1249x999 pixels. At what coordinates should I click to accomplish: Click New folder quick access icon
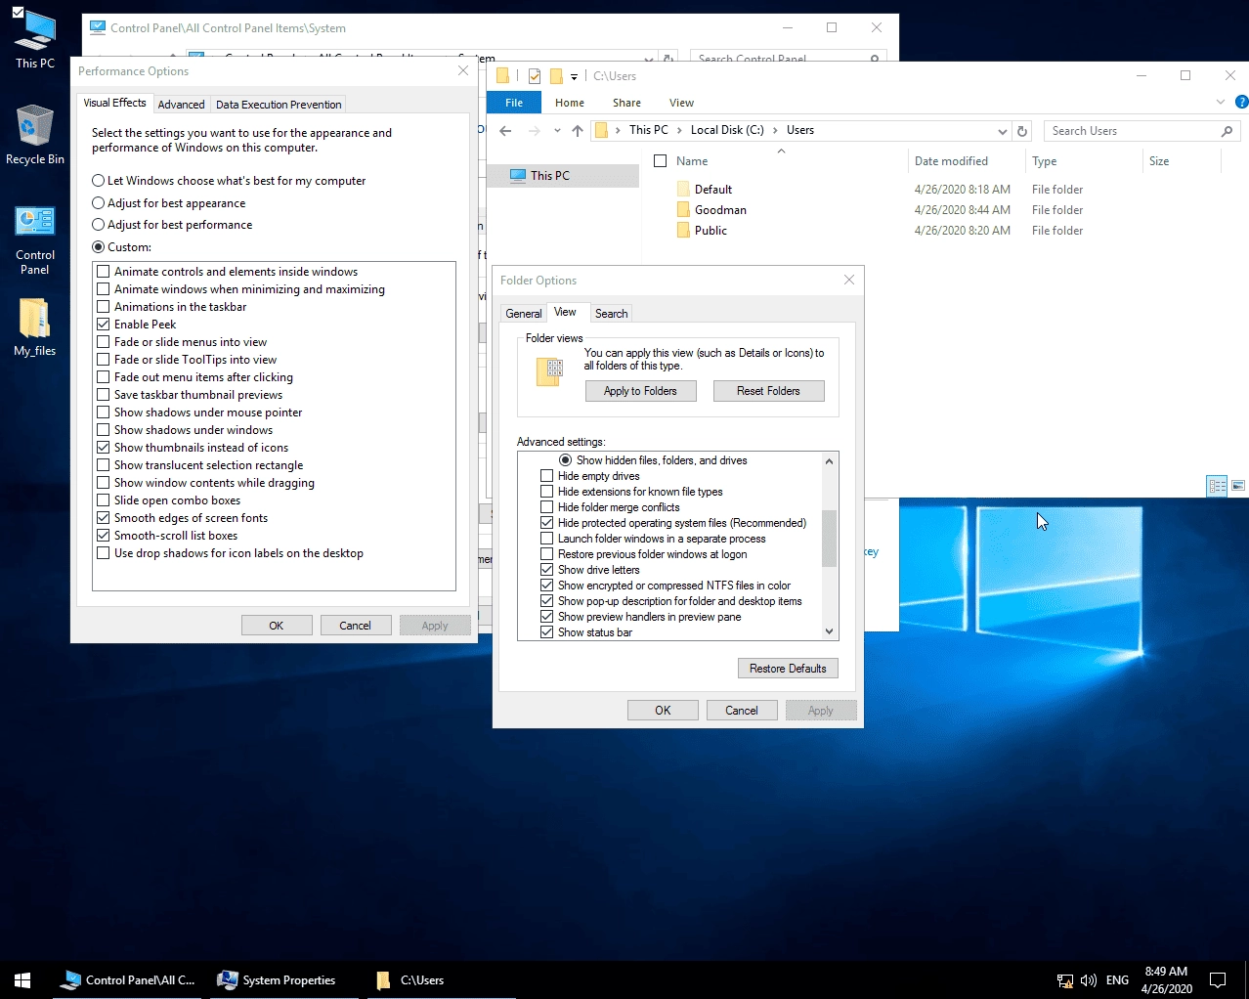(x=556, y=76)
